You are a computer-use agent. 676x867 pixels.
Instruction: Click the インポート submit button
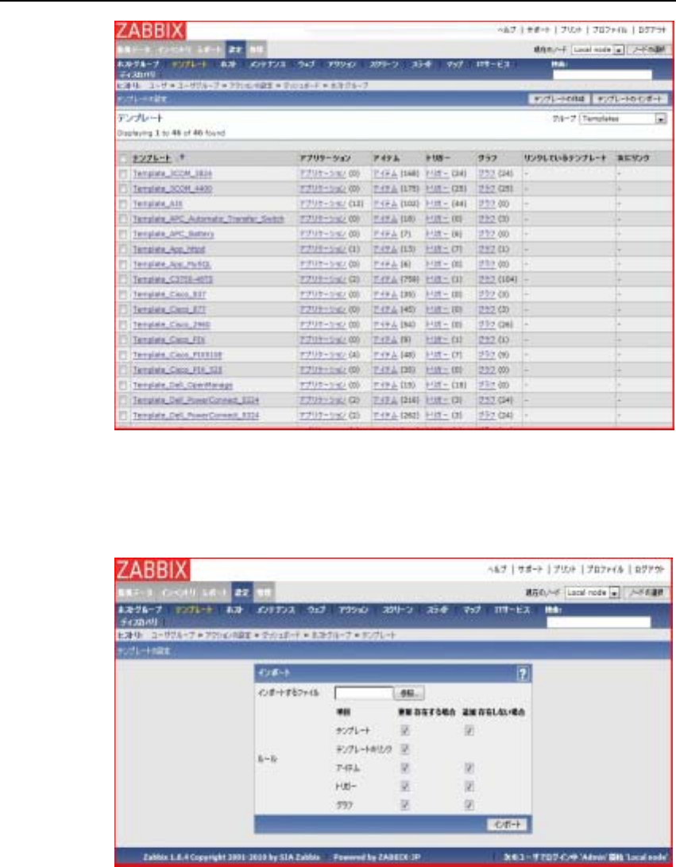point(507,824)
